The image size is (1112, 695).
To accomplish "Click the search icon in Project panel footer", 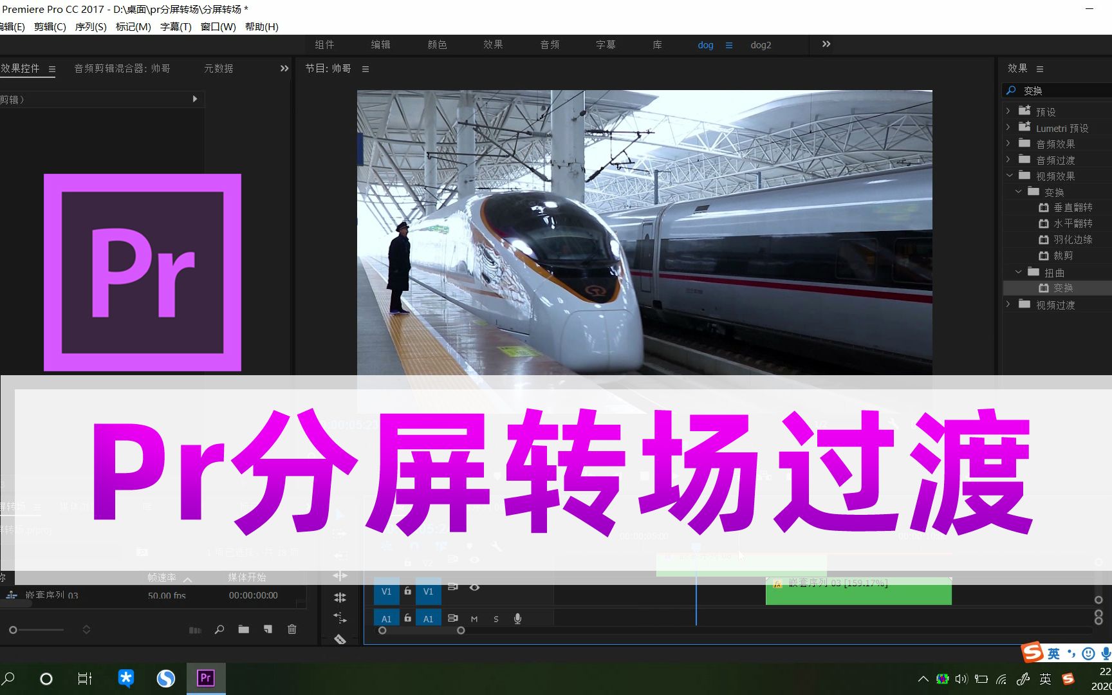I will point(219,629).
